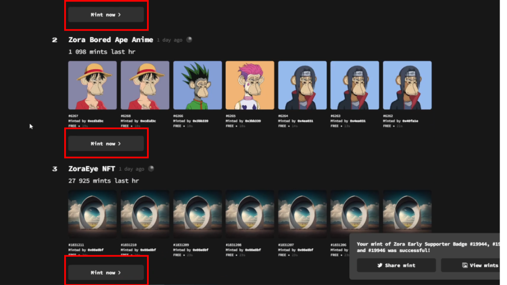Click minter address 0x4ea031 under #6264

click(x=305, y=121)
